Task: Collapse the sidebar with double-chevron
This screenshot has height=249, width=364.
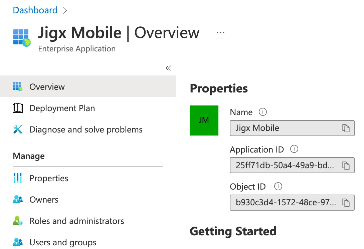Action: tap(168, 68)
